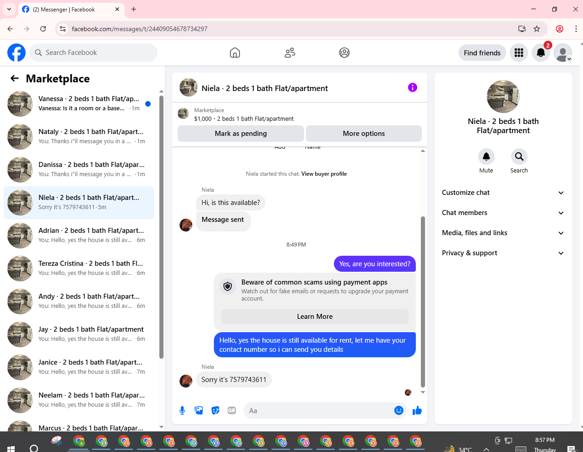Click Learn More about scams
Screen dimensions: 583x452
click(315, 317)
